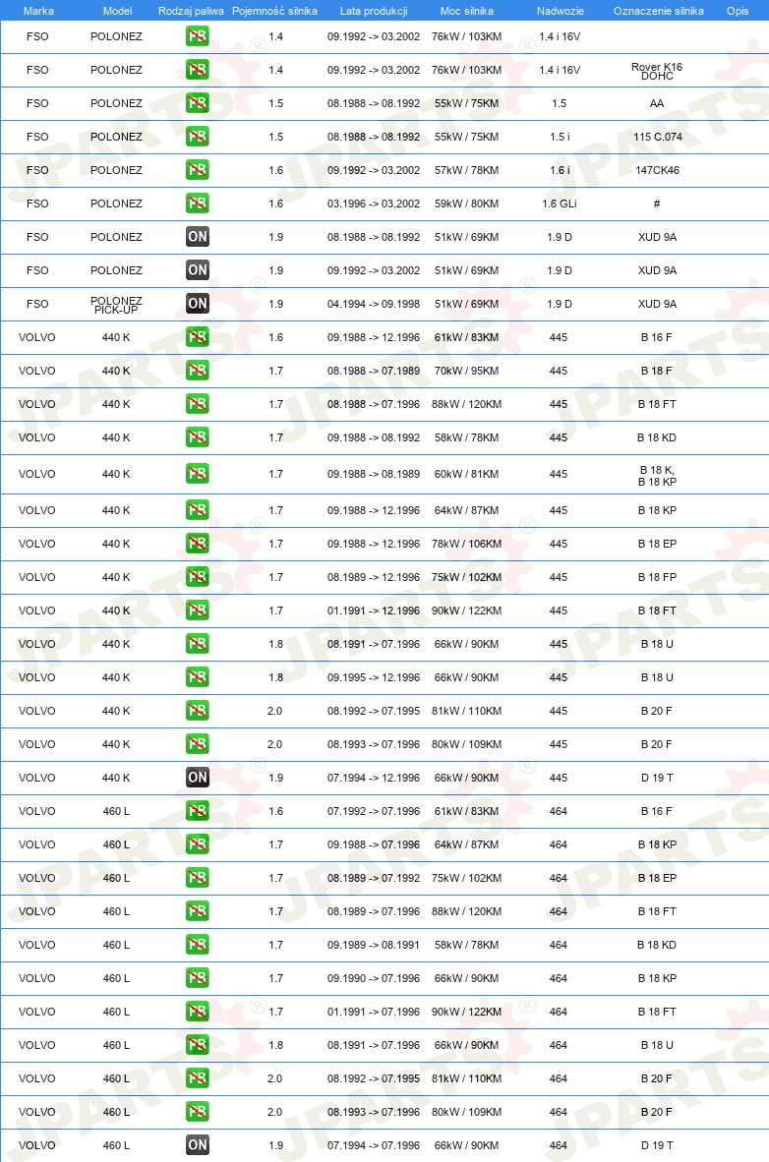769x1162 pixels.
Task: Click the Pojemność silnika column header
Action: click(274, 11)
